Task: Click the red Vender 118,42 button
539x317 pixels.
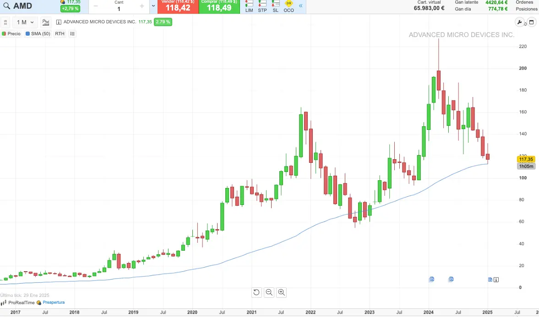Action: 178,6
